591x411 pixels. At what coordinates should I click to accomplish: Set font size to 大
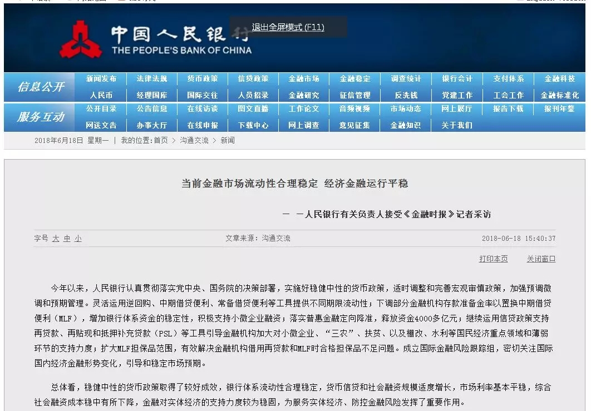click(56, 239)
